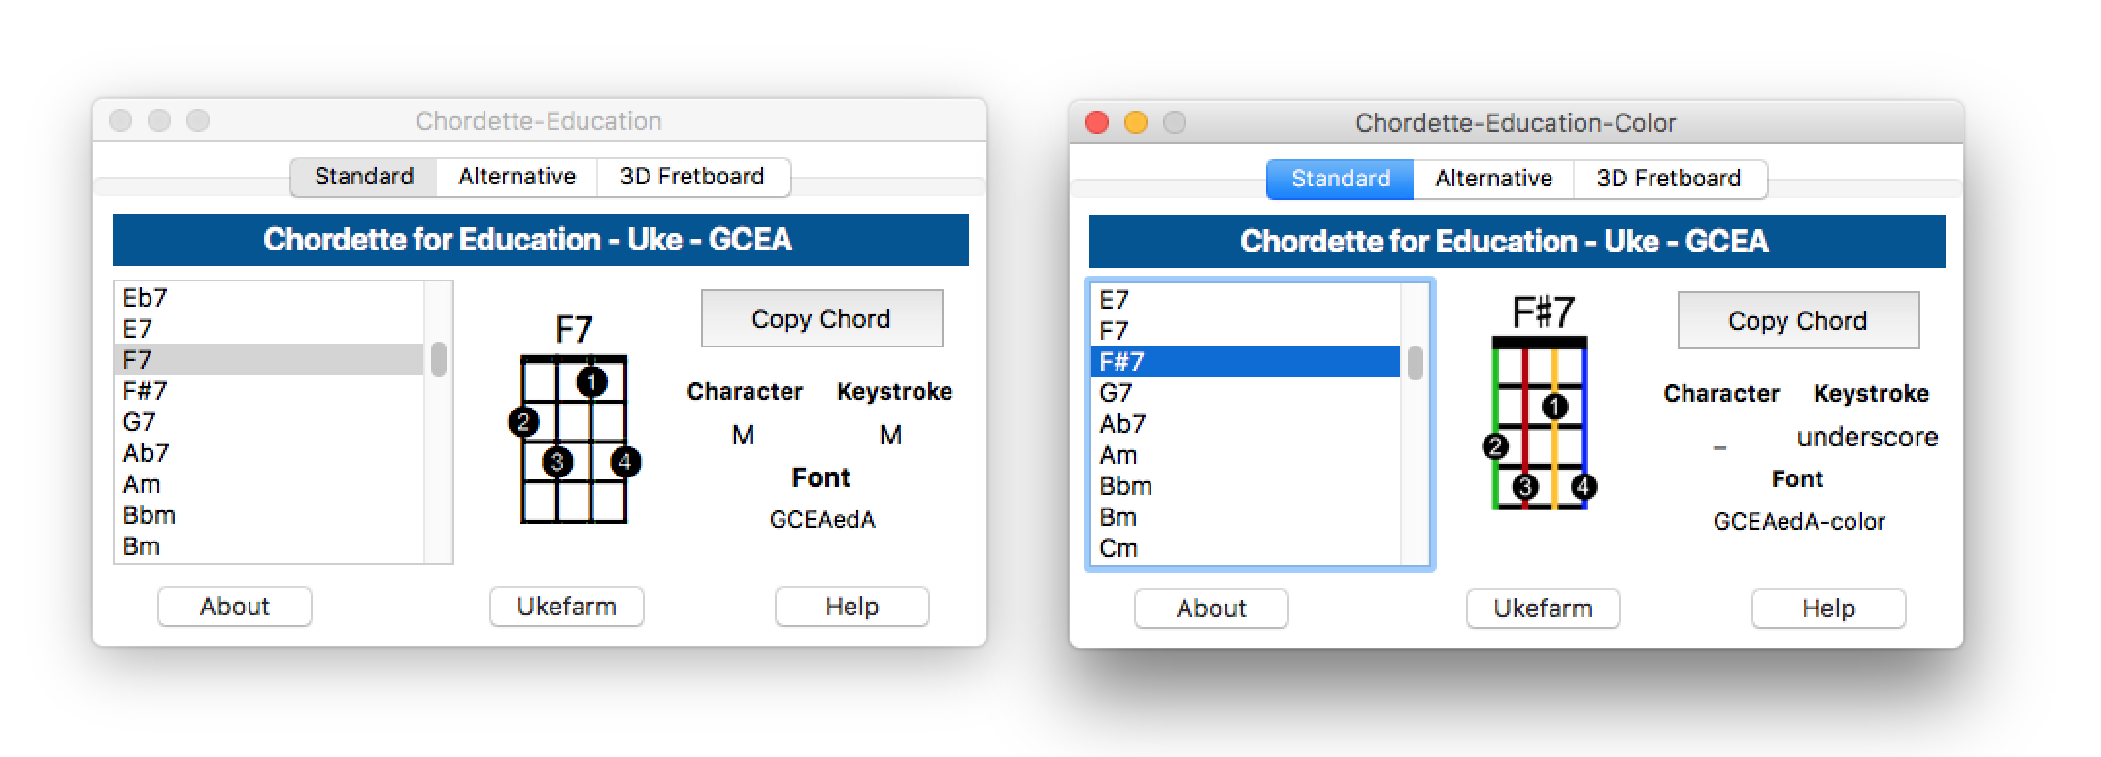Open About in the Chordette-Education-Color window
Viewport: 2101px width, 757px height.
click(1211, 609)
